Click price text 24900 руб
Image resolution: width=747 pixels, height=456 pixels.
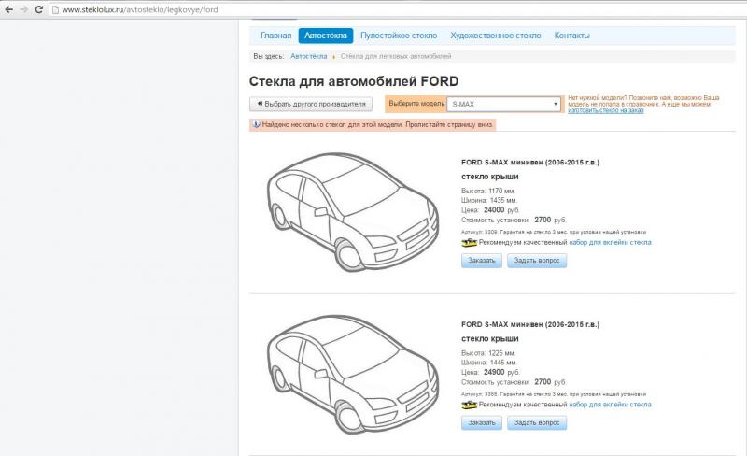pos(501,372)
